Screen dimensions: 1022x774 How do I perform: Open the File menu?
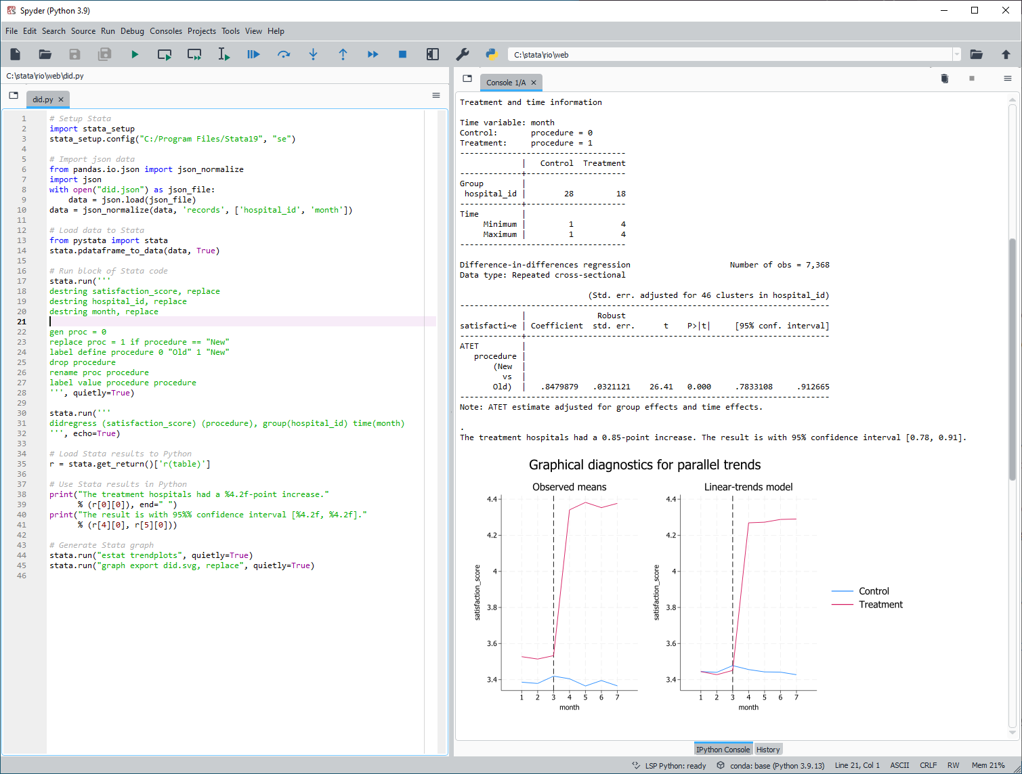[12, 31]
